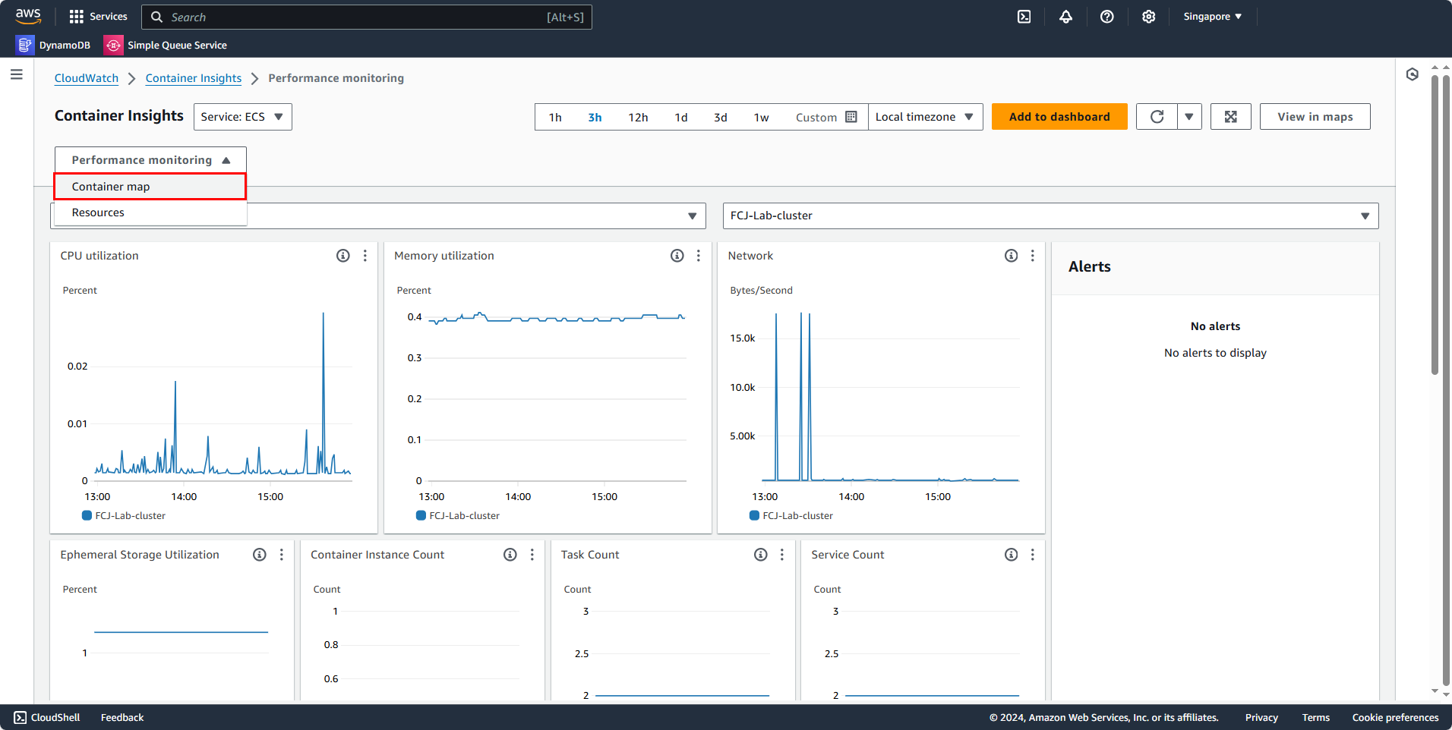Open Cookie preferences in footer
The width and height of the screenshot is (1452, 730).
[1395, 717]
